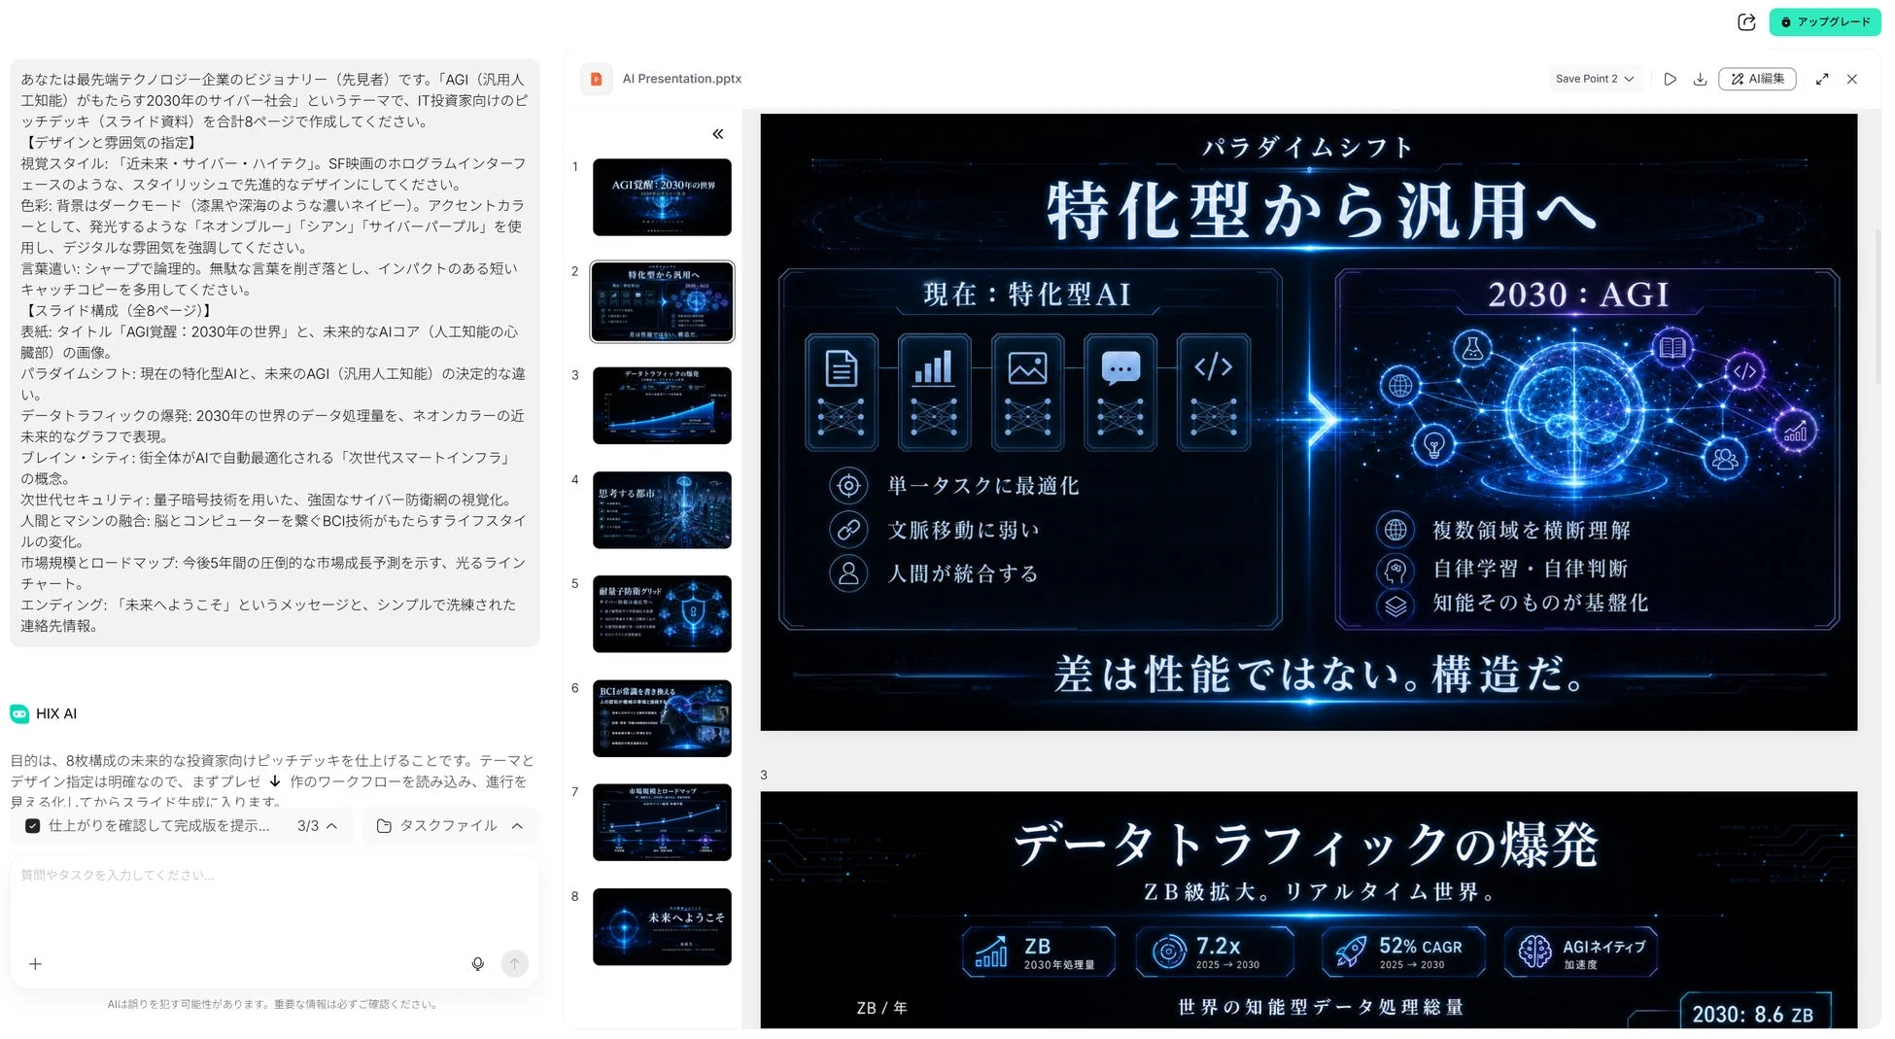Expand the タスクファイル chevron
The width and height of the screenshot is (1895, 1039).
tap(517, 825)
